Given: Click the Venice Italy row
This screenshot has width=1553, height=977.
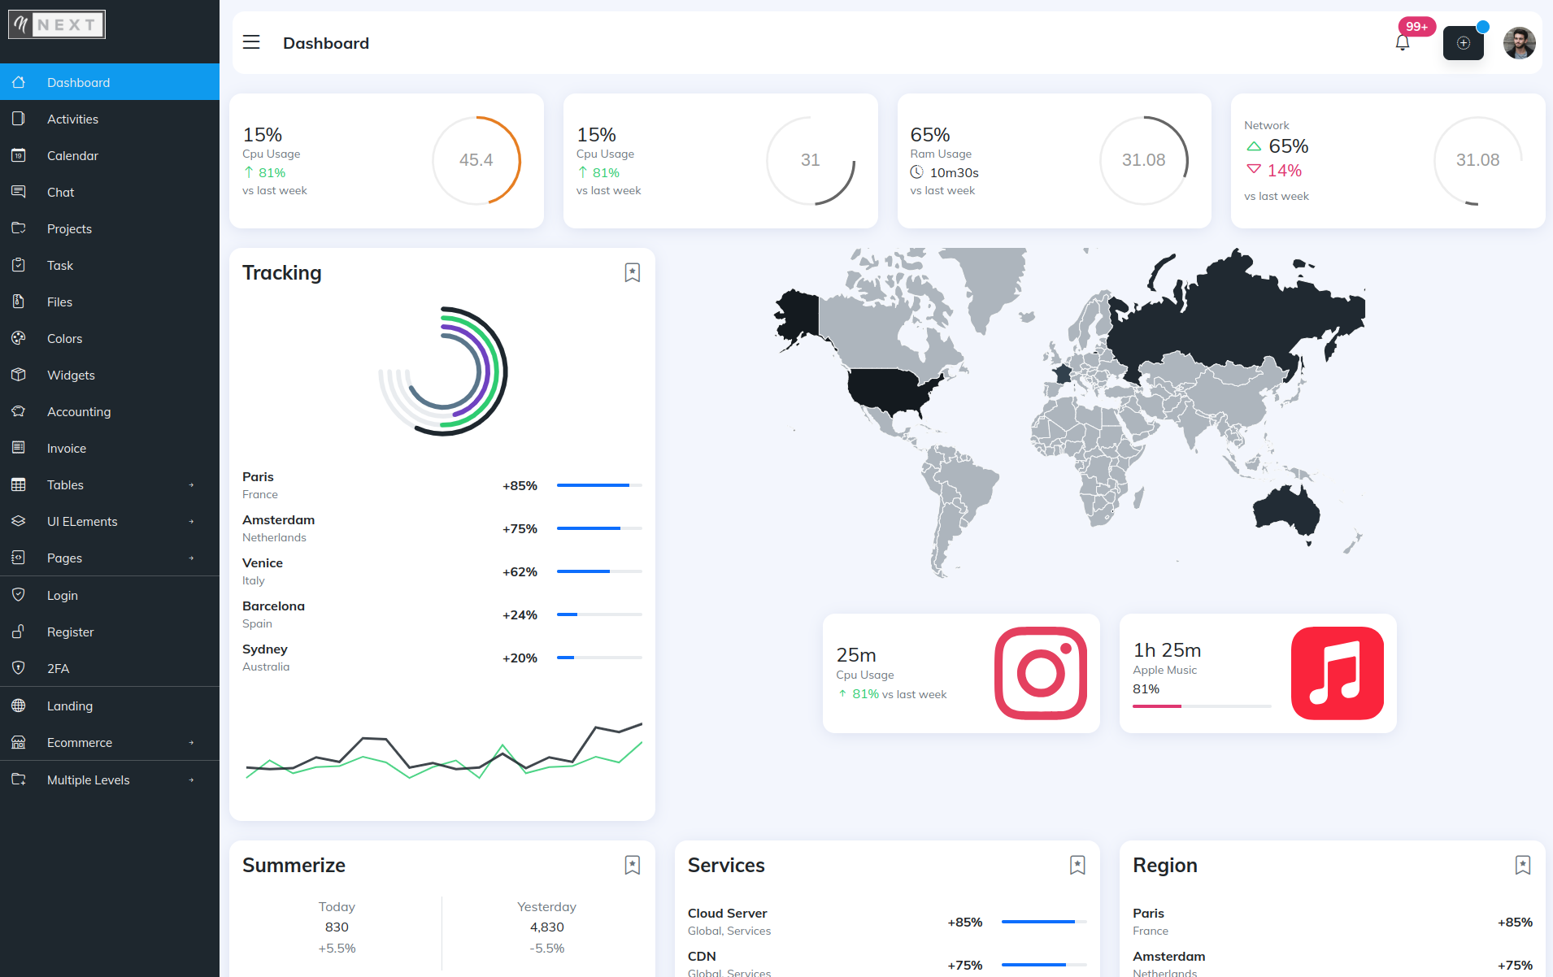Looking at the screenshot, I should (x=442, y=571).
